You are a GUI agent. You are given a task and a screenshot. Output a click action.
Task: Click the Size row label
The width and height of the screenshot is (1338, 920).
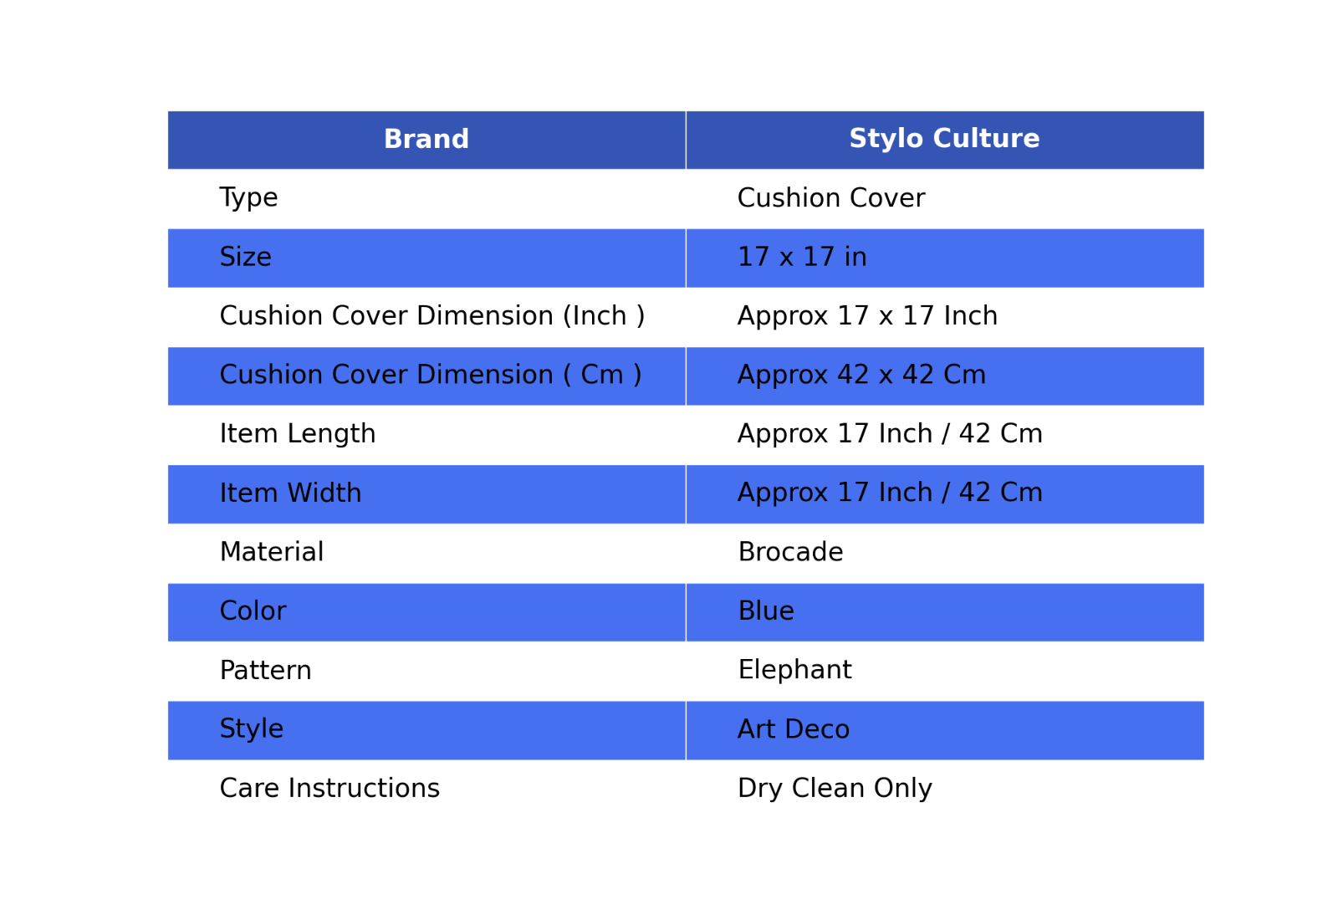tap(245, 258)
